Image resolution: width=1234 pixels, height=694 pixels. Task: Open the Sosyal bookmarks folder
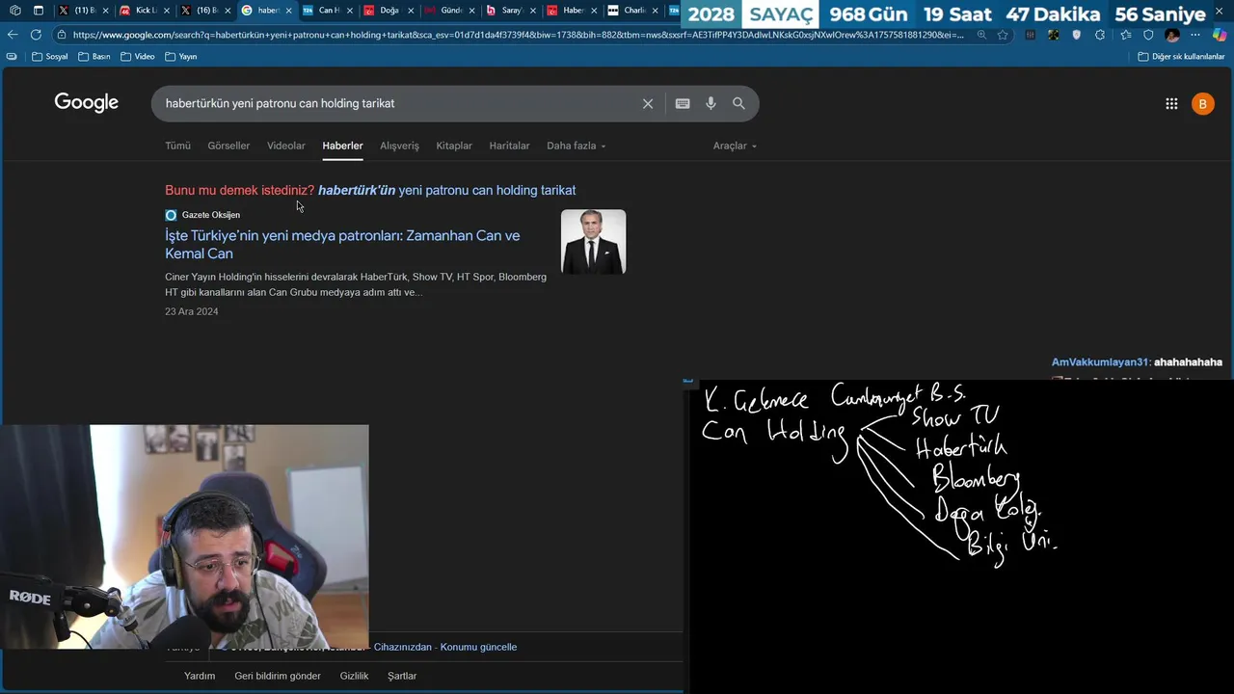(49, 56)
